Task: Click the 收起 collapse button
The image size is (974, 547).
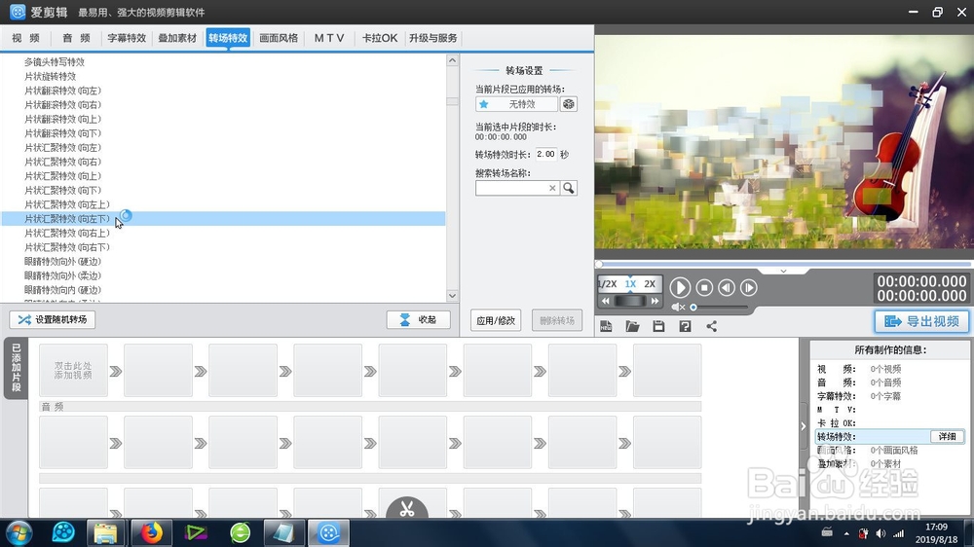Action: [418, 320]
